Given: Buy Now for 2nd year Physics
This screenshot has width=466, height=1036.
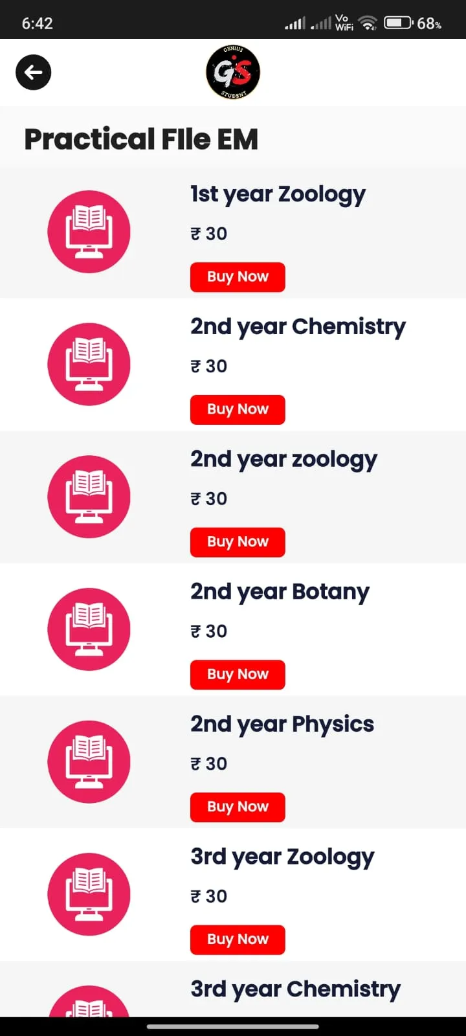Looking at the screenshot, I should (x=238, y=807).
